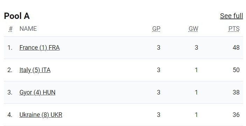The width and height of the screenshot is (246, 126).
Task: Click the # rank column header
Action: (x=10, y=29)
